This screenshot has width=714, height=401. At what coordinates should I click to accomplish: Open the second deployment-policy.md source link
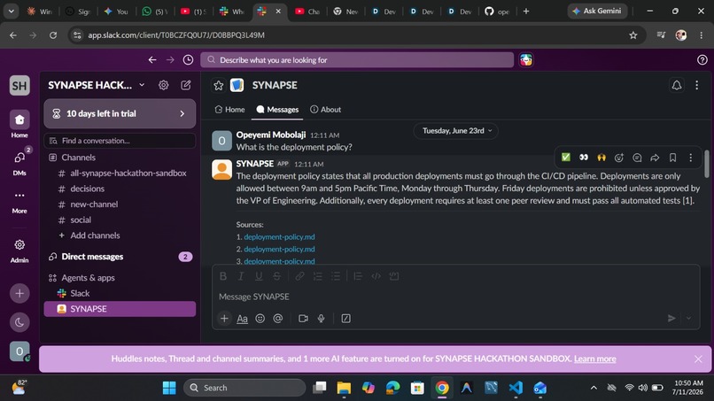pyautogui.click(x=279, y=249)
